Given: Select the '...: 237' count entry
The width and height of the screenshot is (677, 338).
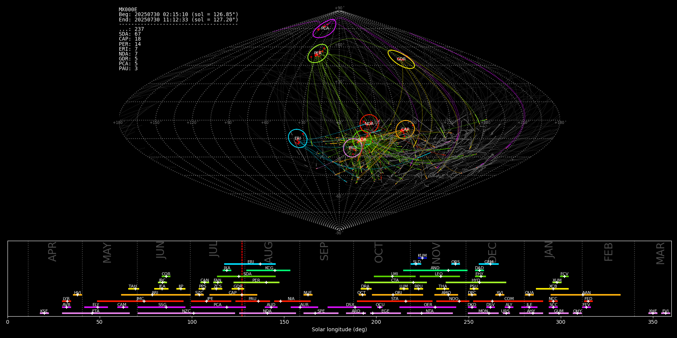Looking at the screenshot, I should (131, 29).
